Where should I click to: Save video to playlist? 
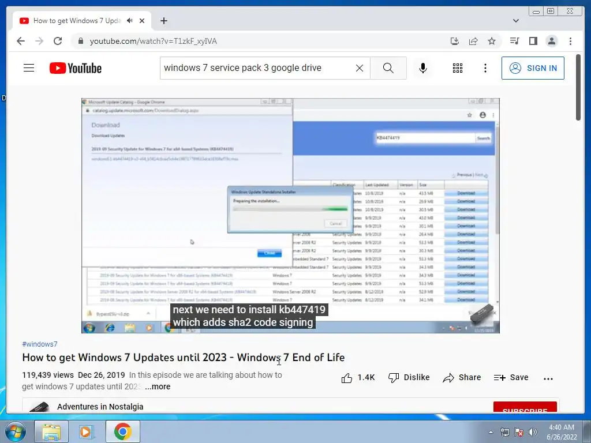point(511,377)
